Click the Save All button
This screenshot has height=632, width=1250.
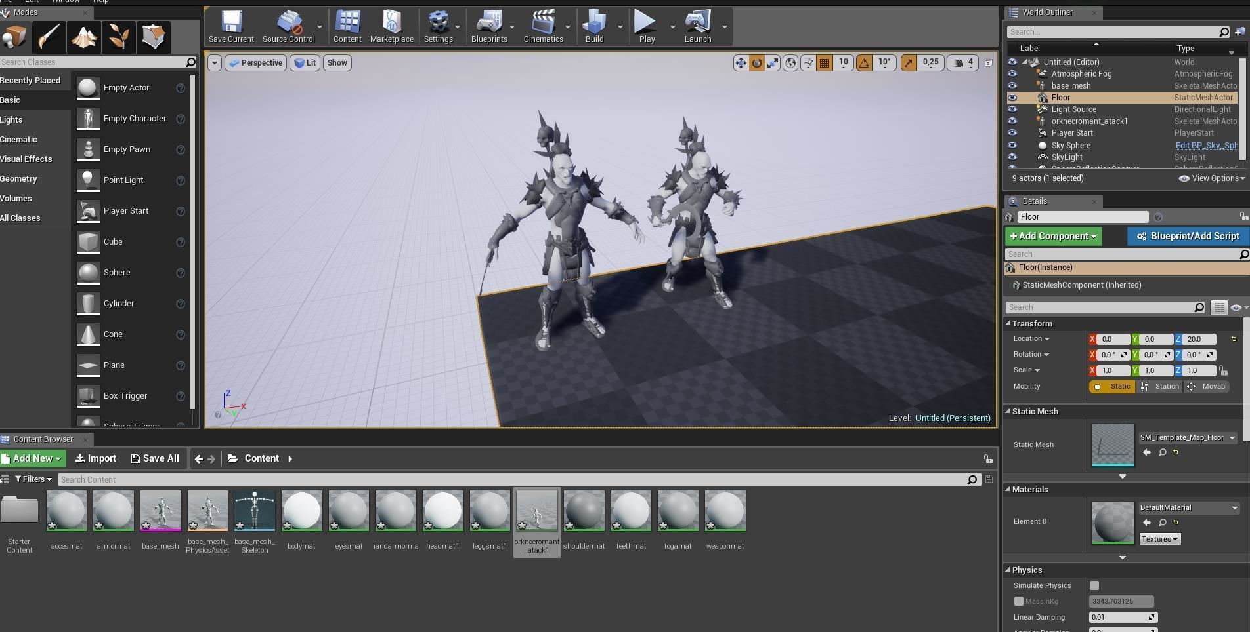[x=155, y=459]
